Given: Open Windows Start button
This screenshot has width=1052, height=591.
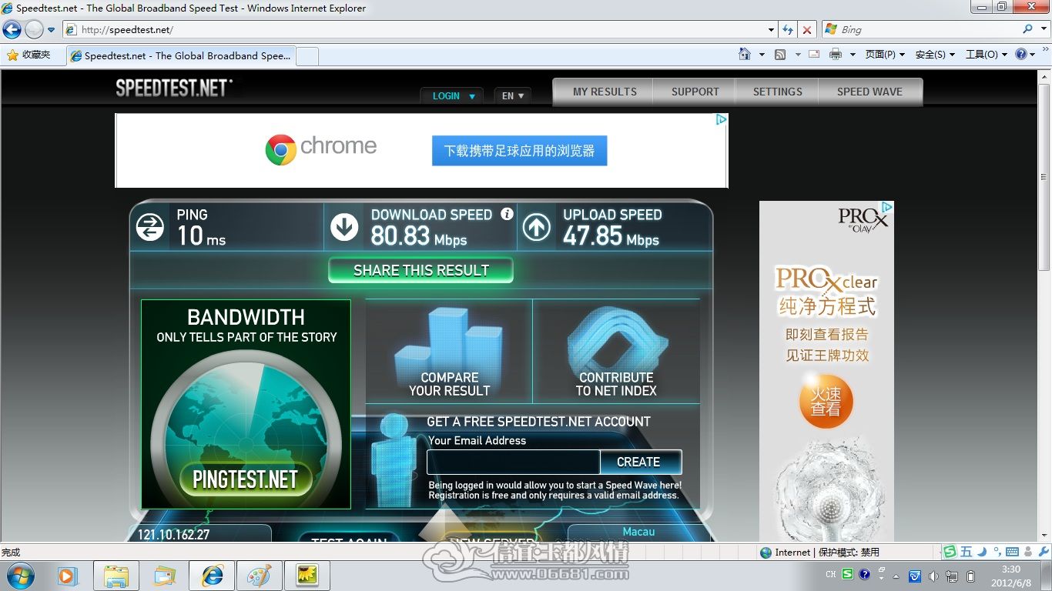Looking at the screenshot, I should pyautogui.click(x=19, y=575).
